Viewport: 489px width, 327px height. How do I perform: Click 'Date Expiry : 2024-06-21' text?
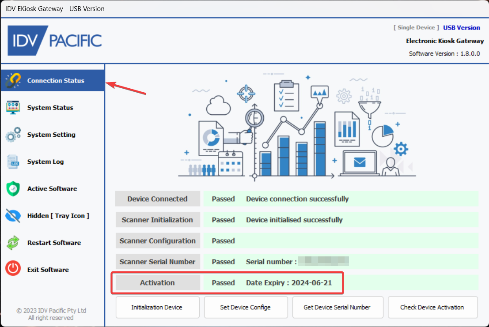pos(289,283)
